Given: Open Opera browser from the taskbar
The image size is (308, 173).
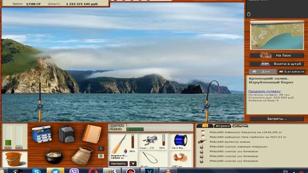Looking at the screenshot, I should coord(92,171).
